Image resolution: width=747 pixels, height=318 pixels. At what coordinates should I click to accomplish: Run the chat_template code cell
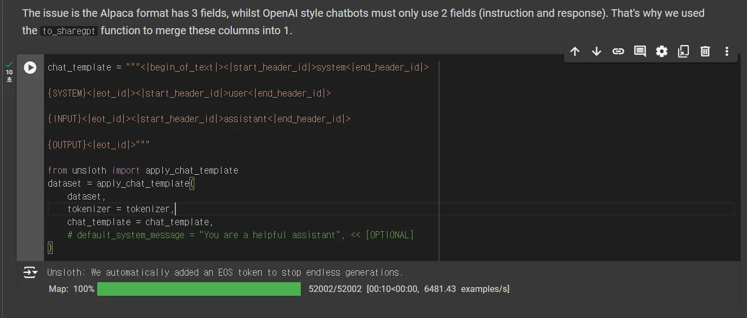[x=30, y=68]
